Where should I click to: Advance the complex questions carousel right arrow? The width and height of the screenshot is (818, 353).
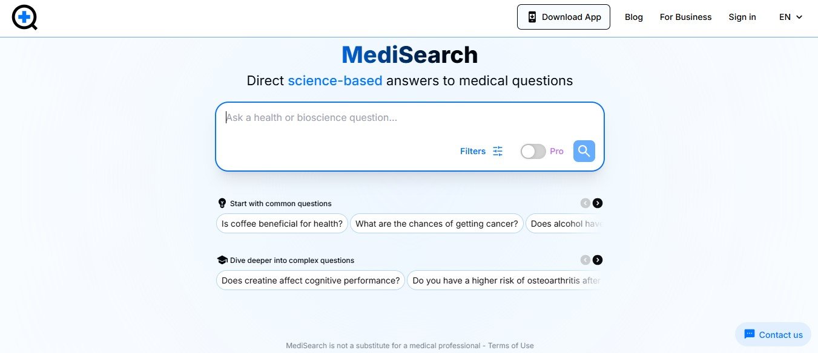[598, 260]
